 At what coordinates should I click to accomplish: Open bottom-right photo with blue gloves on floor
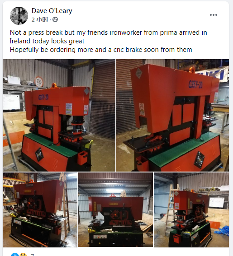(191, 210)
